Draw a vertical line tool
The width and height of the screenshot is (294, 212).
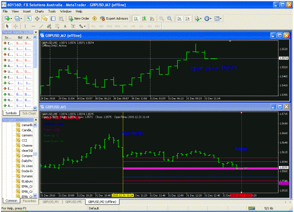point(25,26)
